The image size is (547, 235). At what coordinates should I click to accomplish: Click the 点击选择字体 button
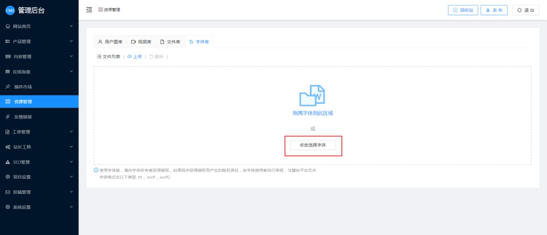(x=312, y=145)
